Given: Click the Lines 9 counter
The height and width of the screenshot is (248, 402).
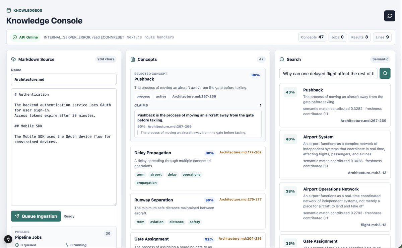Looking at the screenshot, I should (382, 37).
